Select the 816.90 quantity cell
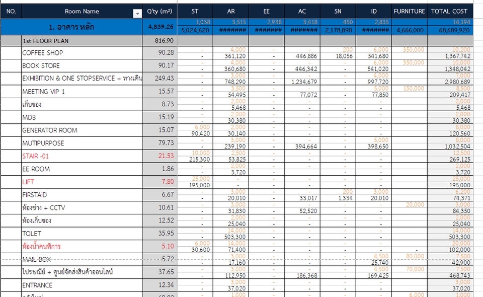 pos(159,40)
